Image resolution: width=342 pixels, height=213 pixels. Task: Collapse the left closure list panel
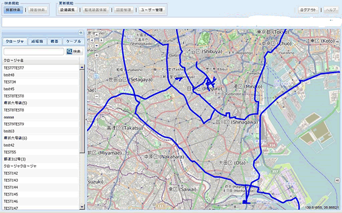pyautogui.click(x=81, y=33)
